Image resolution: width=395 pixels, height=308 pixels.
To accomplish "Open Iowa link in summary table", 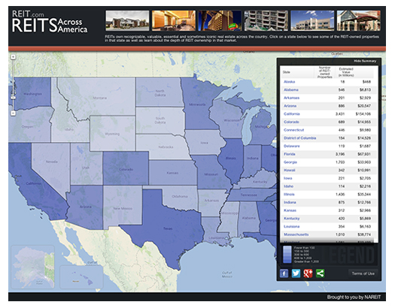I will click(287, 178).
